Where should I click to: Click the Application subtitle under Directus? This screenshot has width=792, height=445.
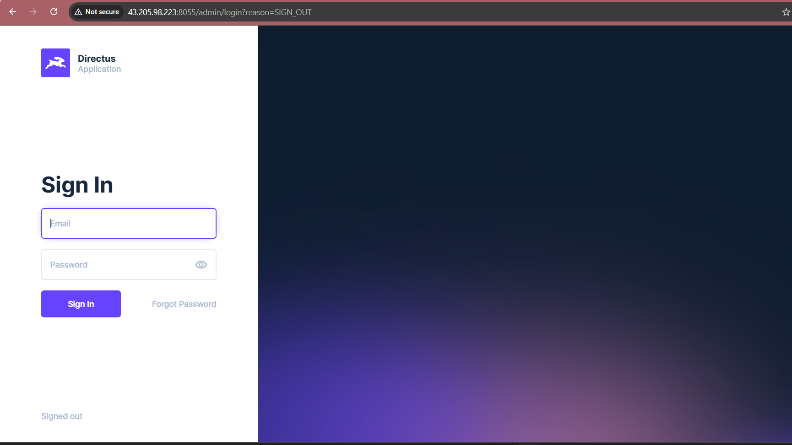pos(99,69)
